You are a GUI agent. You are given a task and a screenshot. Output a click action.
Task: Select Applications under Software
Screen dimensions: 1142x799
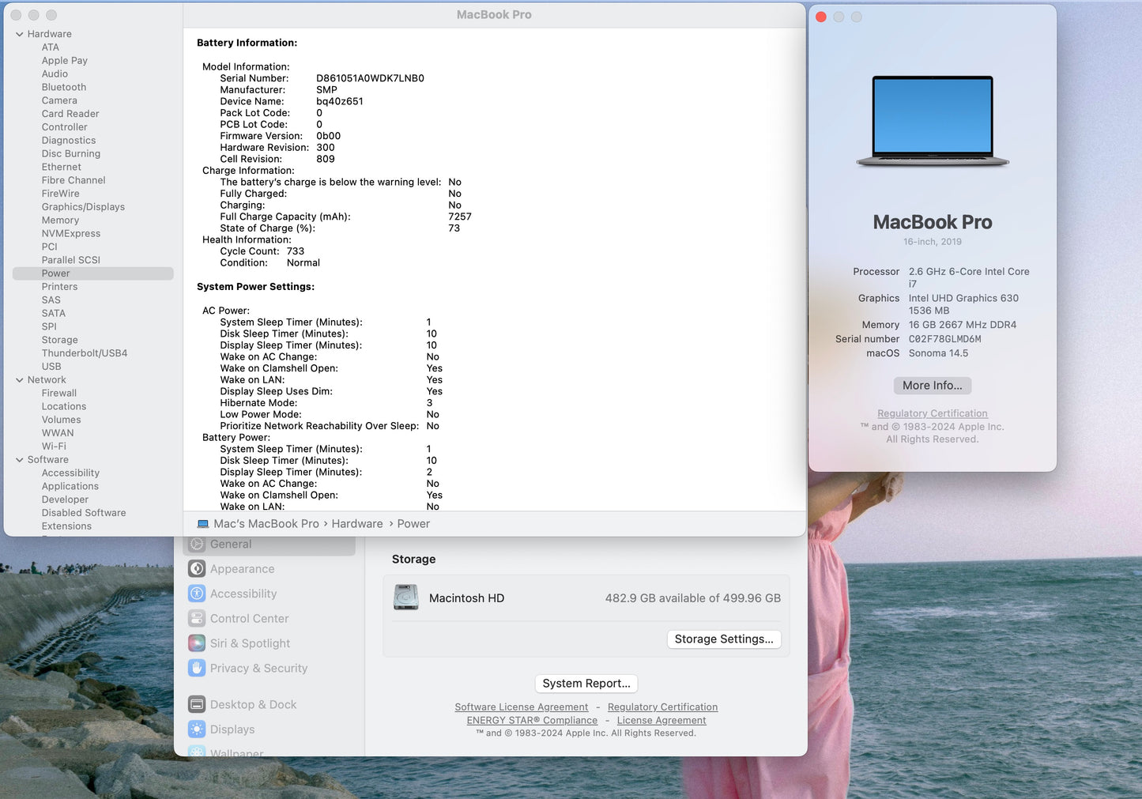point(70,486)
